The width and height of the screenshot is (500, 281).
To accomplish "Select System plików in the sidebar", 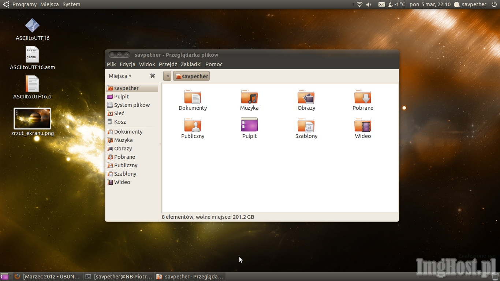I will pyautogui.click(x=132, y=105).
